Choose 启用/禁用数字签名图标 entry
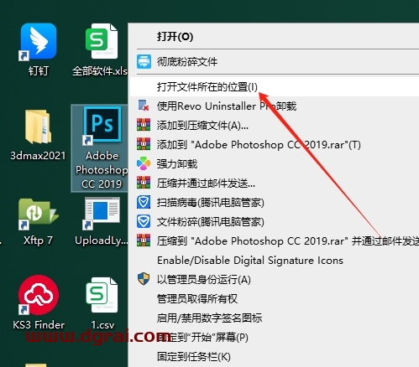 210,318
